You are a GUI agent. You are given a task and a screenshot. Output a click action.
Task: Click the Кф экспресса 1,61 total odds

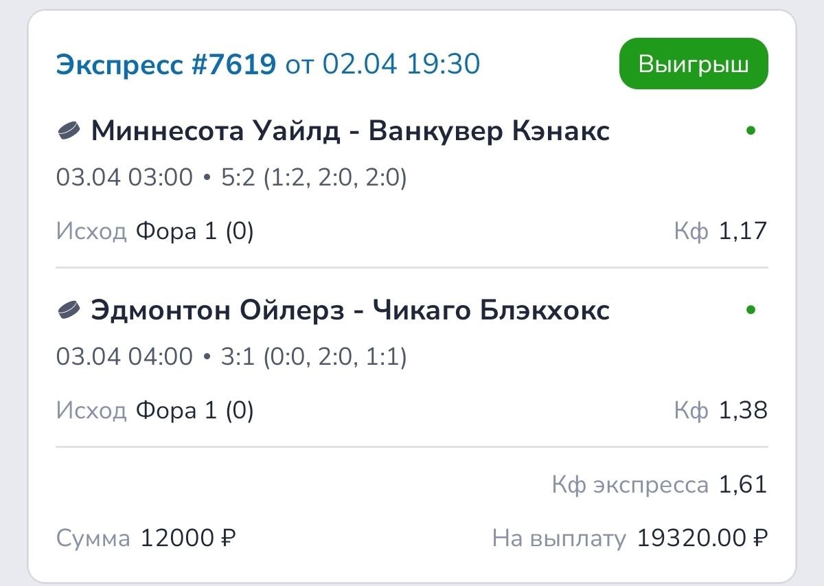[742, 485]
